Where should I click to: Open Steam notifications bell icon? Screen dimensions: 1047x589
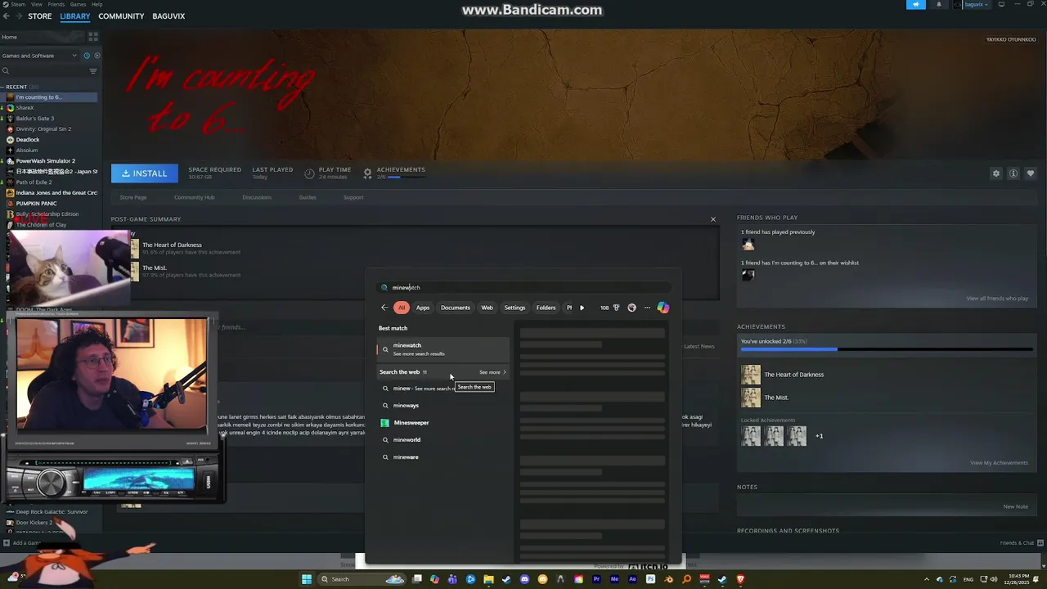[938, 4]
